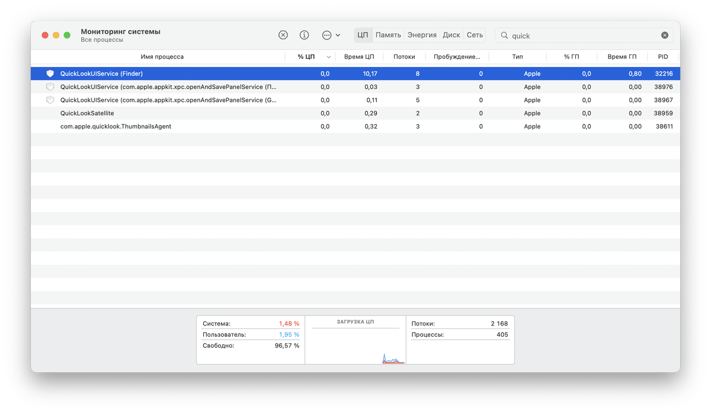The width and height of the screenshot is (711, 413).
Task: Sort by Имя процесса column header
Action: point(162,57)
